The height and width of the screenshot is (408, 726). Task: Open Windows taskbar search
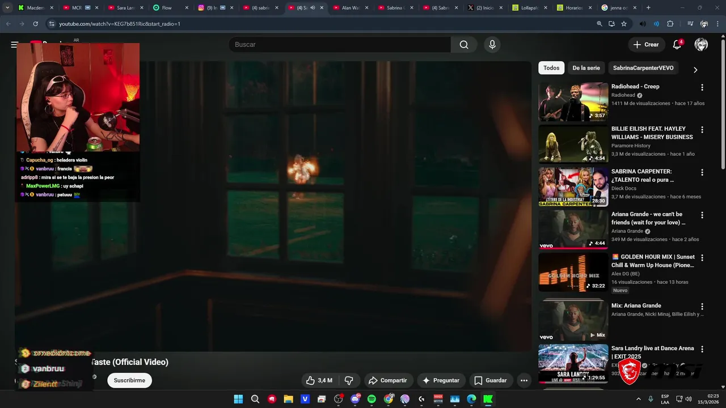point(255,399)
